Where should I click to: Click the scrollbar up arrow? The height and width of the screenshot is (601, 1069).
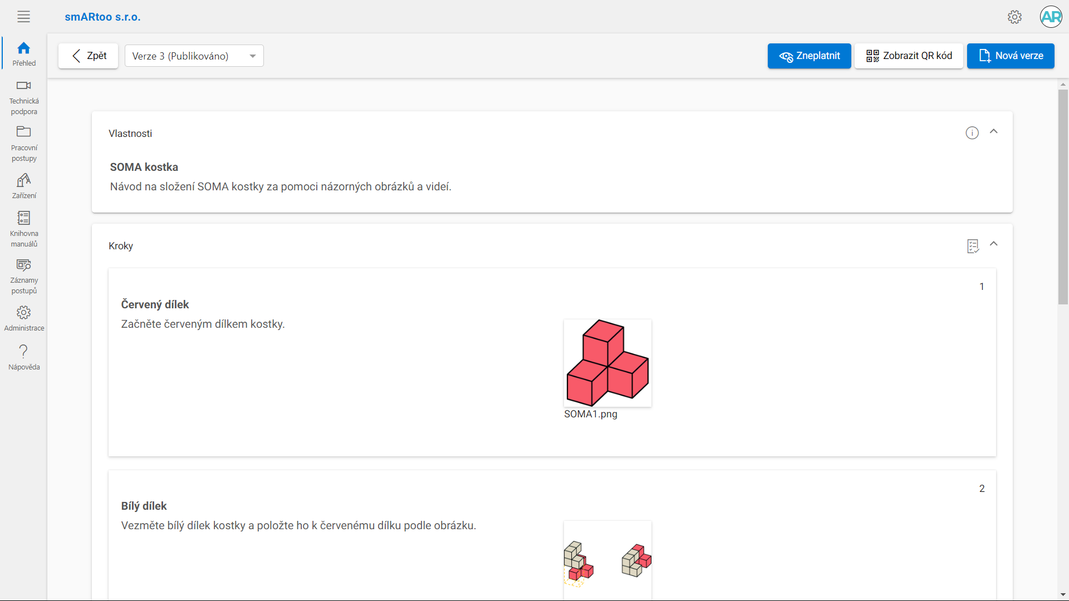1063,85
